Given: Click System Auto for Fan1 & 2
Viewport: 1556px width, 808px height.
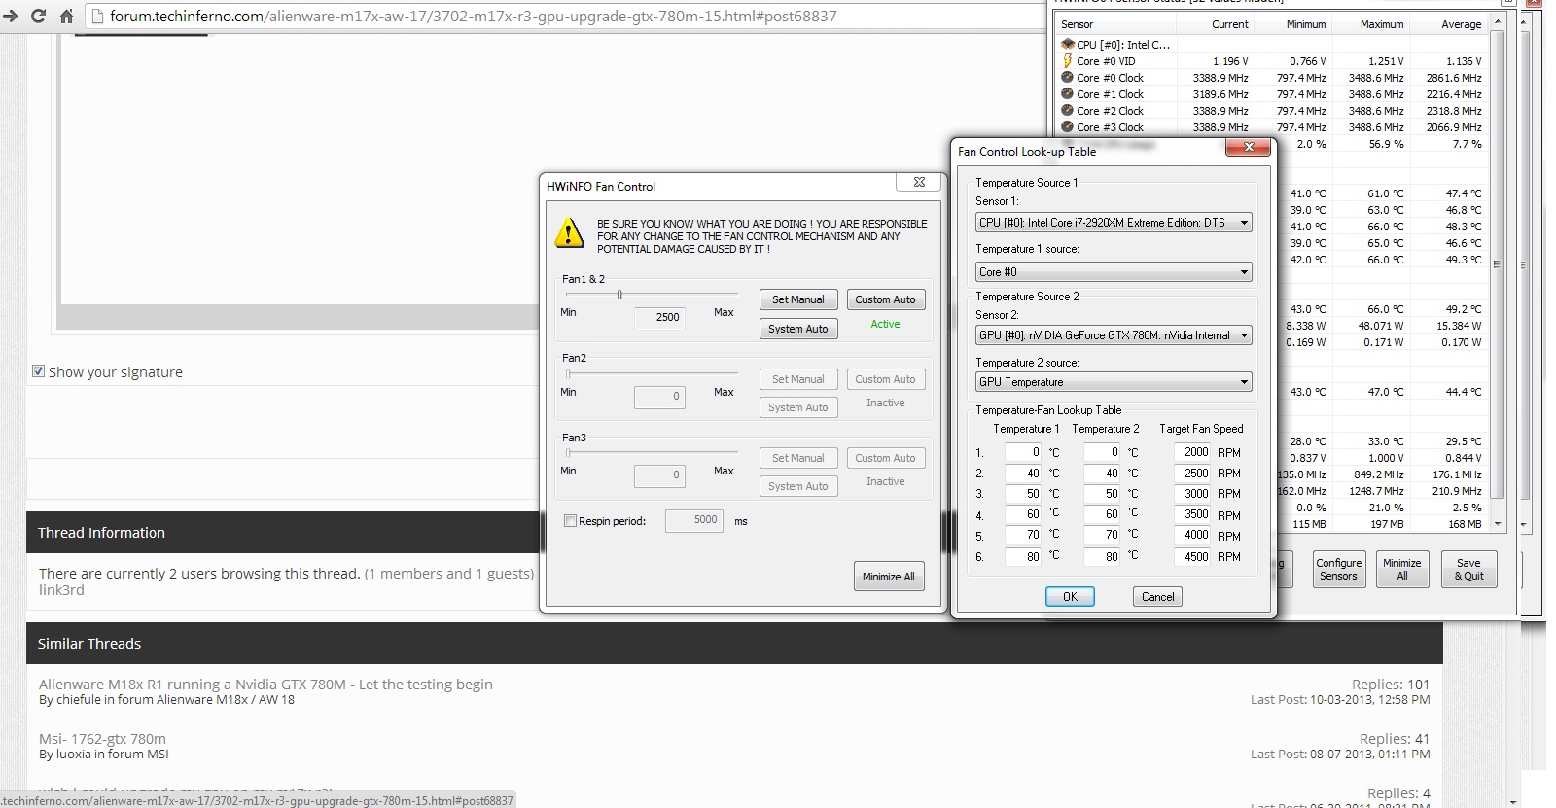Looking at the screenshot, I should pos(797,329).
